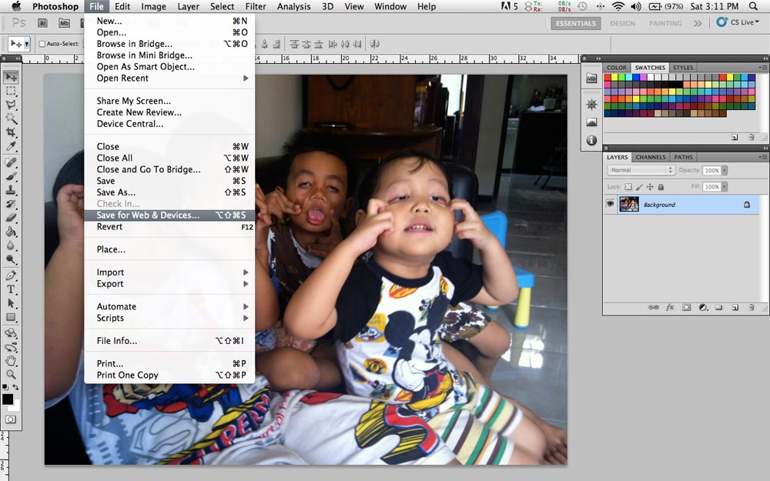Viewport: 770px width, 481px height.
Task: Click the layer style fx icon
Action: tap(669, 307)
